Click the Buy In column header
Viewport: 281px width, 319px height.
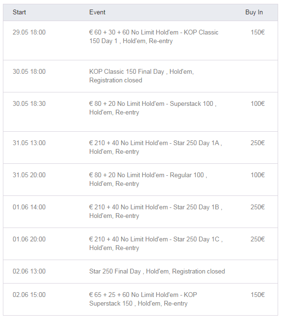coord(254,12)
